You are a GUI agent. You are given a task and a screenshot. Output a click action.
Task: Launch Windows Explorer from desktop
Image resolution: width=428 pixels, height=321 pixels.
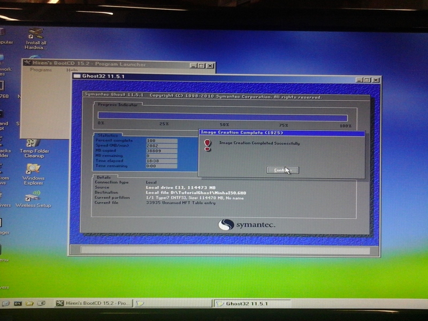(33, 170)
